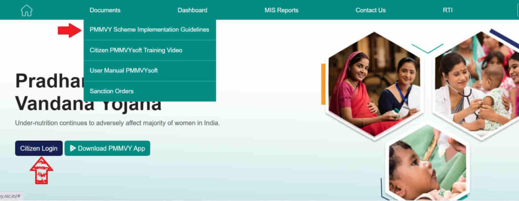Open the Documents menu

(105, 10)
